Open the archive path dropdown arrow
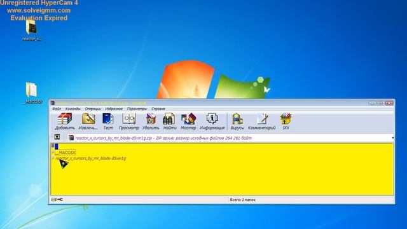This screenshot has height=229, width=407. point(392,138)
